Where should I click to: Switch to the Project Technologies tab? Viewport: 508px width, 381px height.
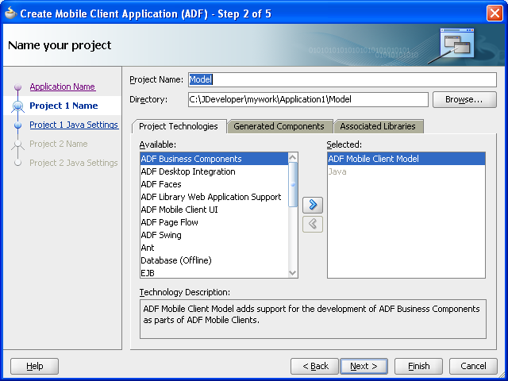pyautogui.click(x=178, y=126)
